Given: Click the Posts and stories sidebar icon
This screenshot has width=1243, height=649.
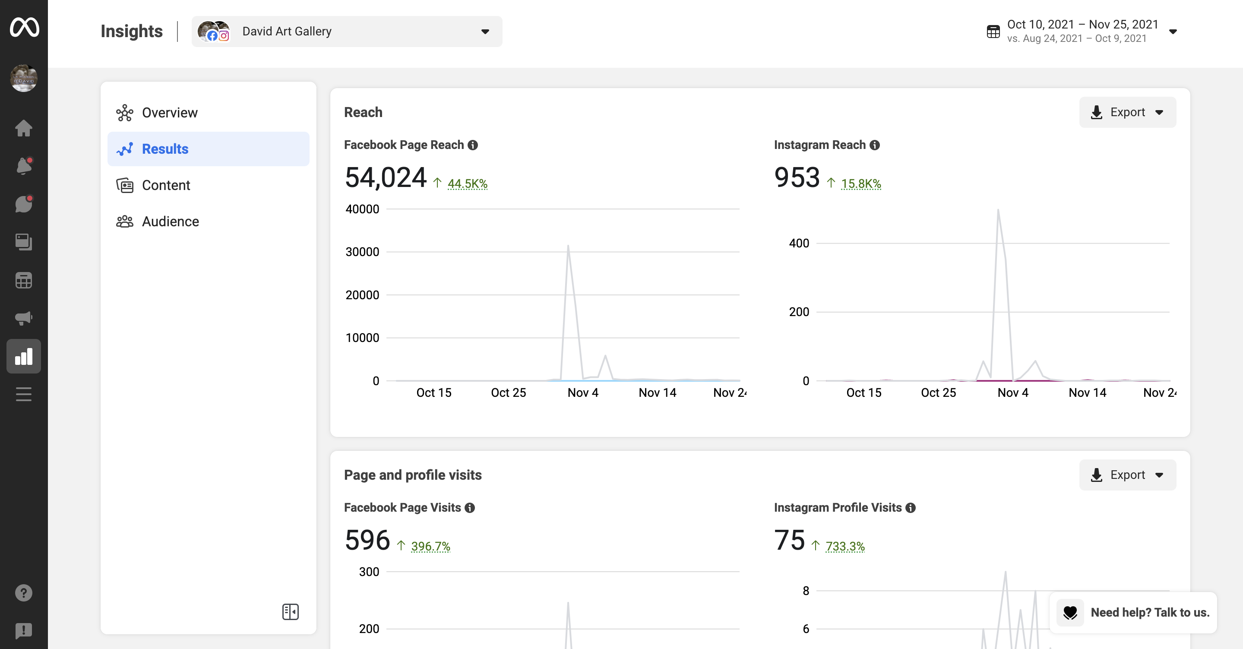Looking at the screenshot, I should (x=24, y=242).
